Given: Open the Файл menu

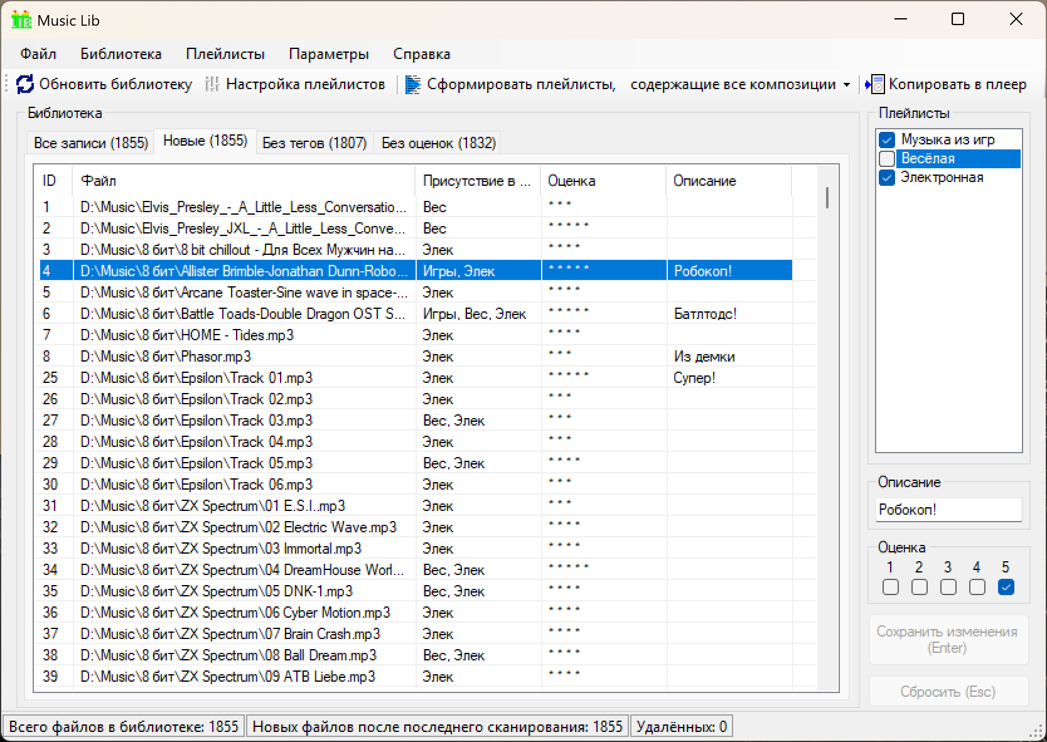Looking at the screenshot, I should click(38, 54).
